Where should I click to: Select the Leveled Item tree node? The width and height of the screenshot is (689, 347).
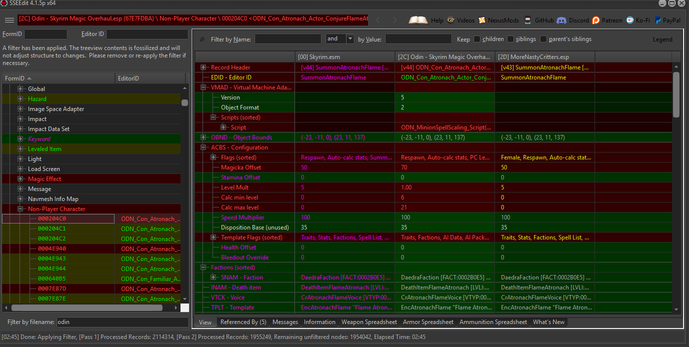[44, 149]
